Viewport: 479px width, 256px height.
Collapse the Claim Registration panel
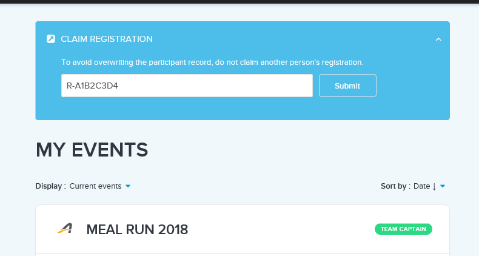coord(438,39)
